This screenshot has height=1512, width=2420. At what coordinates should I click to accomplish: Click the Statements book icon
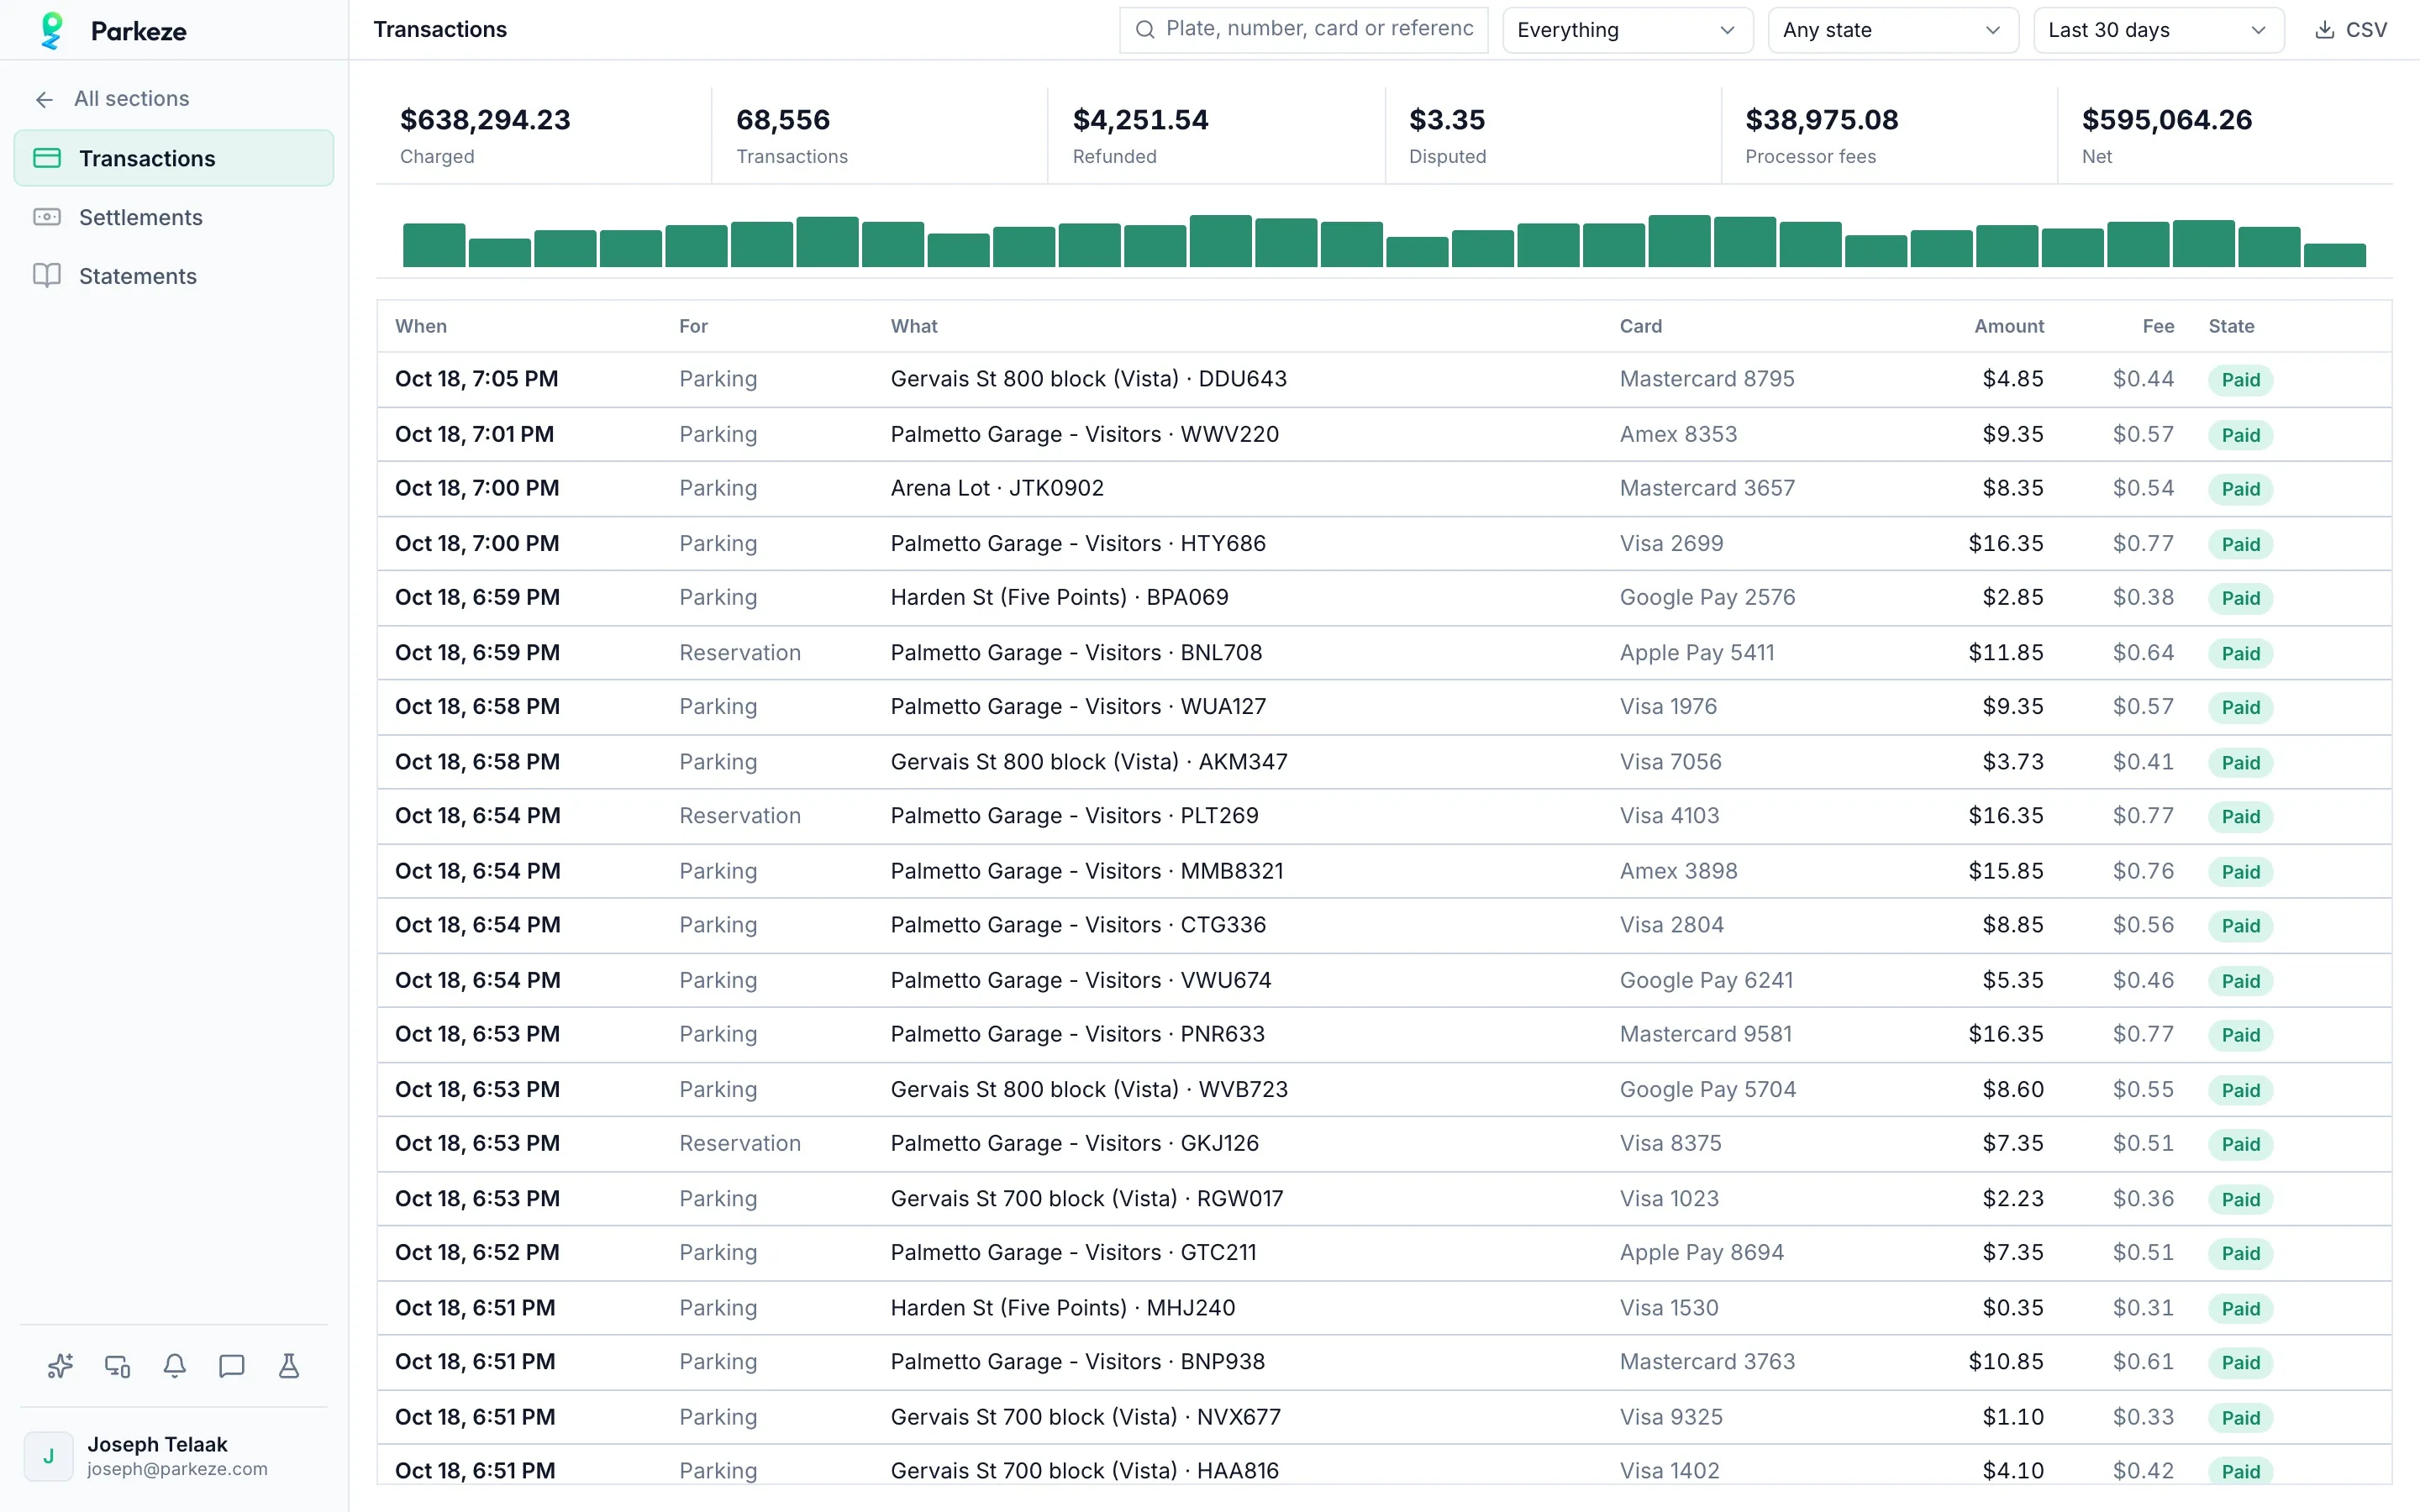click(47, 276)
